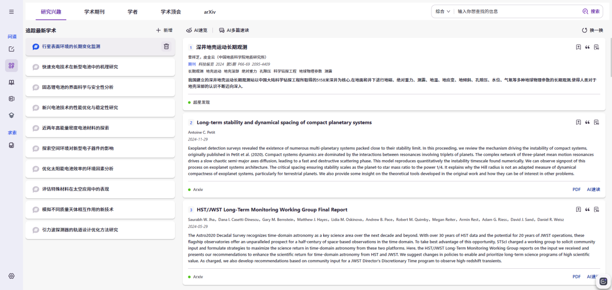Open the PDF link of the Long-term stability paper
This screenshot has width=612, height=290.
[577, 189]
